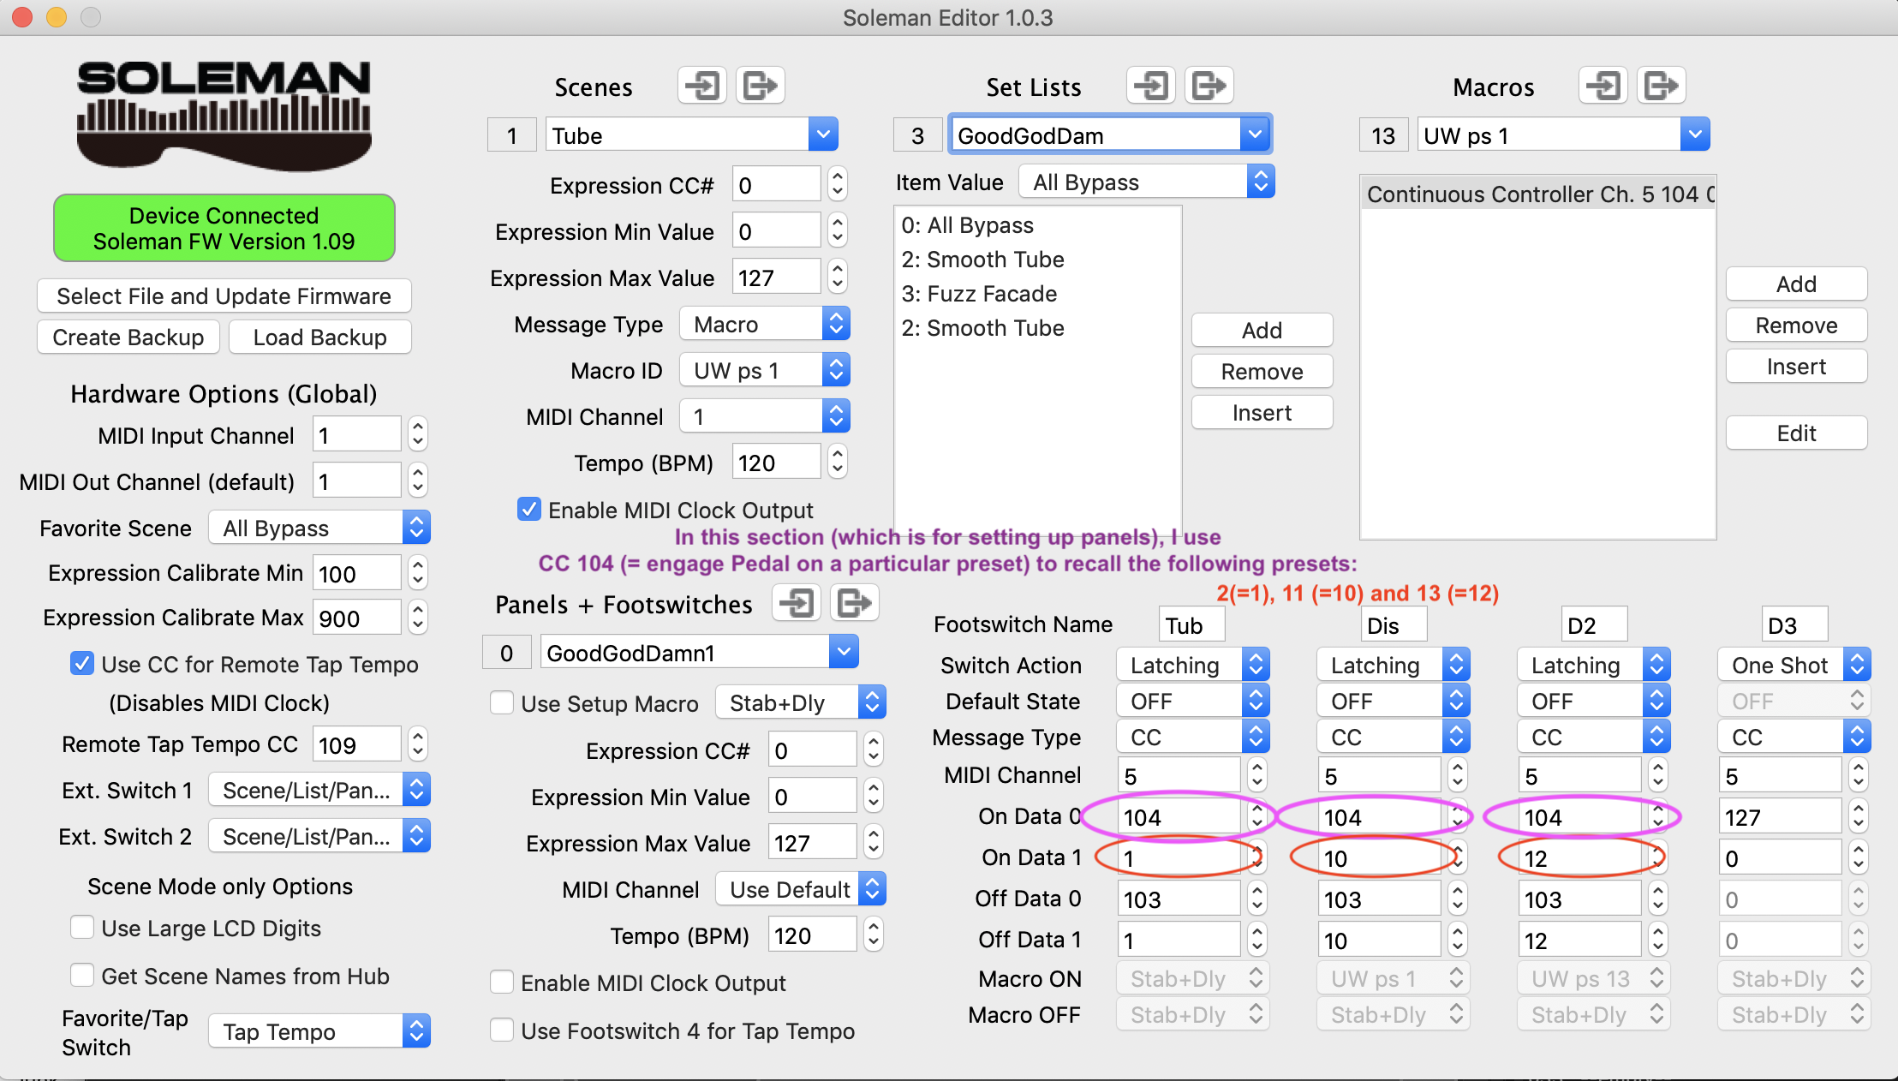1898x1081 pixels.
Task: Click Insert button in Macros section
Action: pyautogui.click(x=1797, y=366)
